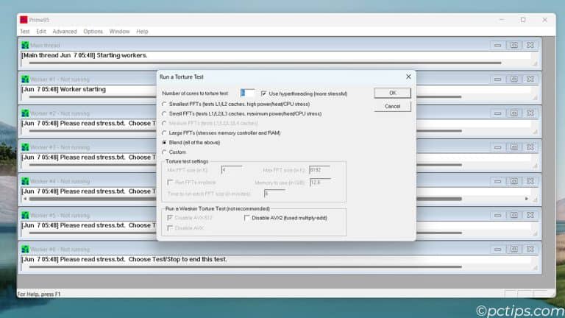Image resolution: width=565 pixels, height=318 pixels.
Task: Enable Disable AVX2 (fused multiply-add) checkbox
Action: coord(247,218)
